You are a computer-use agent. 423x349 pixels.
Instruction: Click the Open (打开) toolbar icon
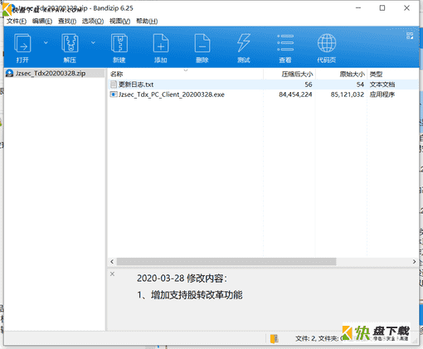tap(22, 43)
